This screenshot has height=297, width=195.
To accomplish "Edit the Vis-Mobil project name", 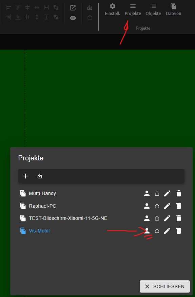I will (167, 231).
